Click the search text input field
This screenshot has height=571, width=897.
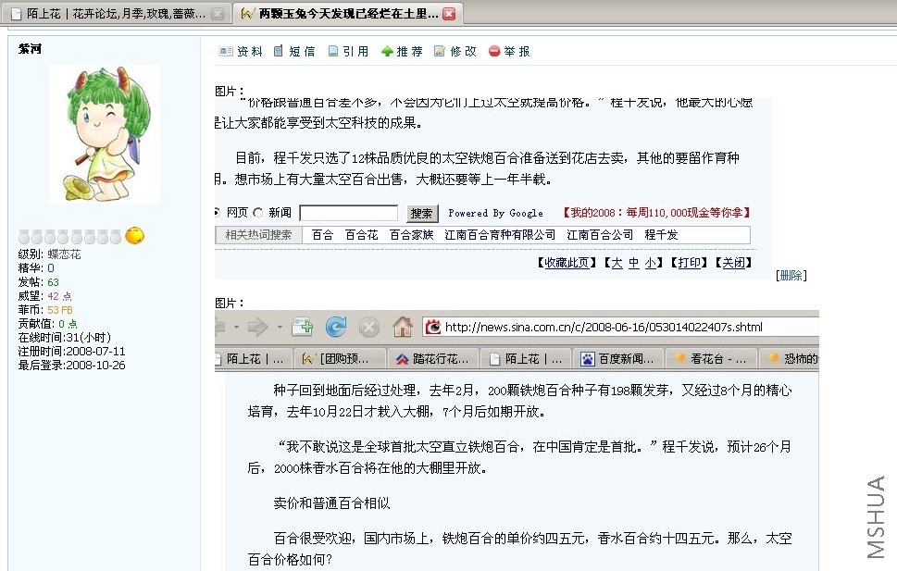pos(348,213)
